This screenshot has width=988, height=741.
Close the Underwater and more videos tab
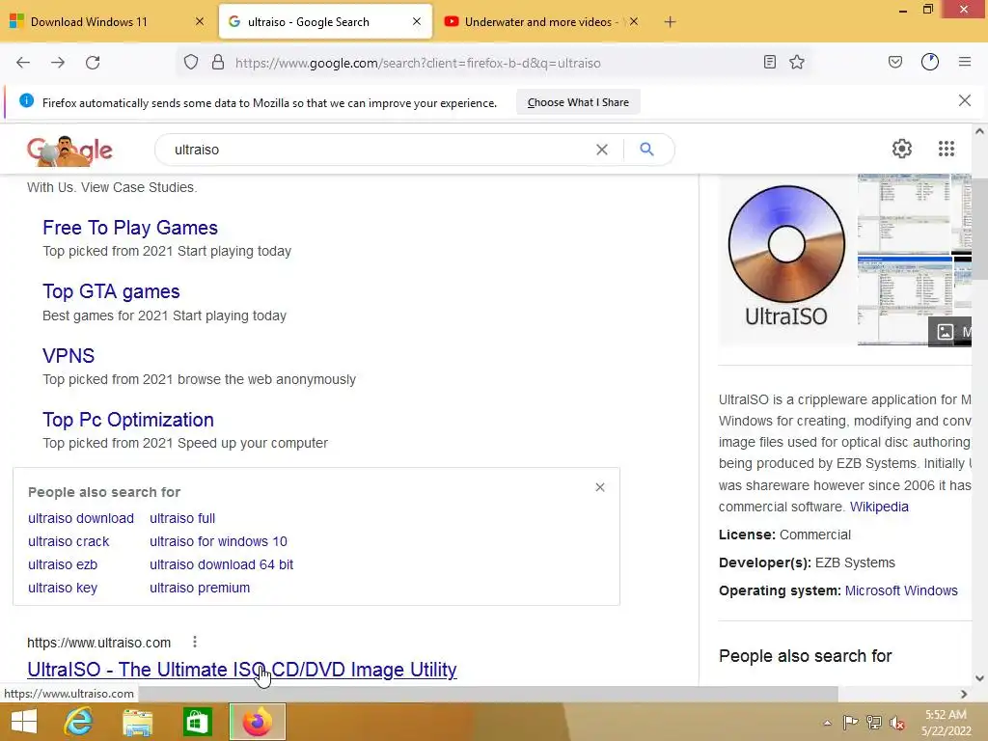pyautogui.click(x=634, y=22)
